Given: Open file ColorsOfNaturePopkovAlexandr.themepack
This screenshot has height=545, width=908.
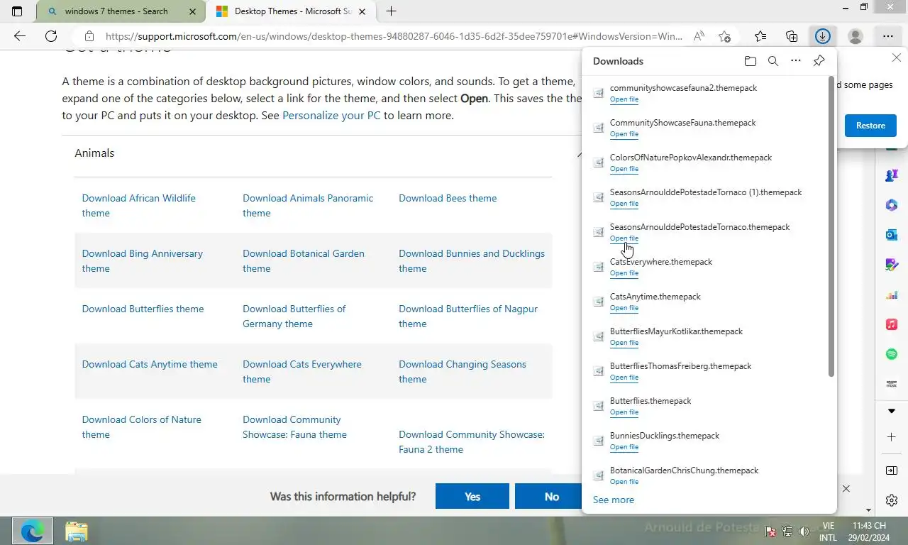Looking at the screenshot, I should click(x=624, y=169).
